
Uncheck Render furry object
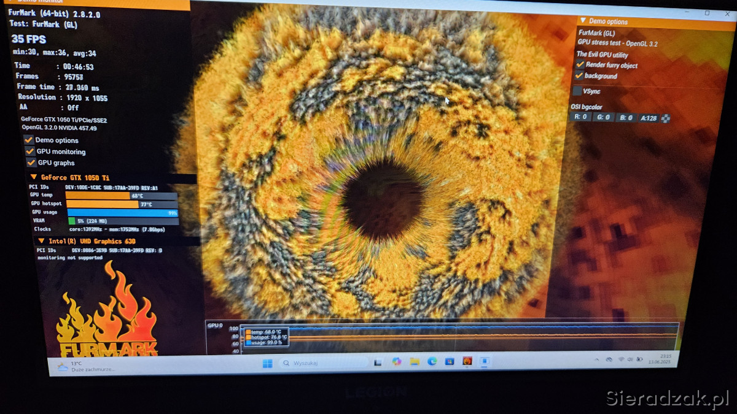pos(579,64)
